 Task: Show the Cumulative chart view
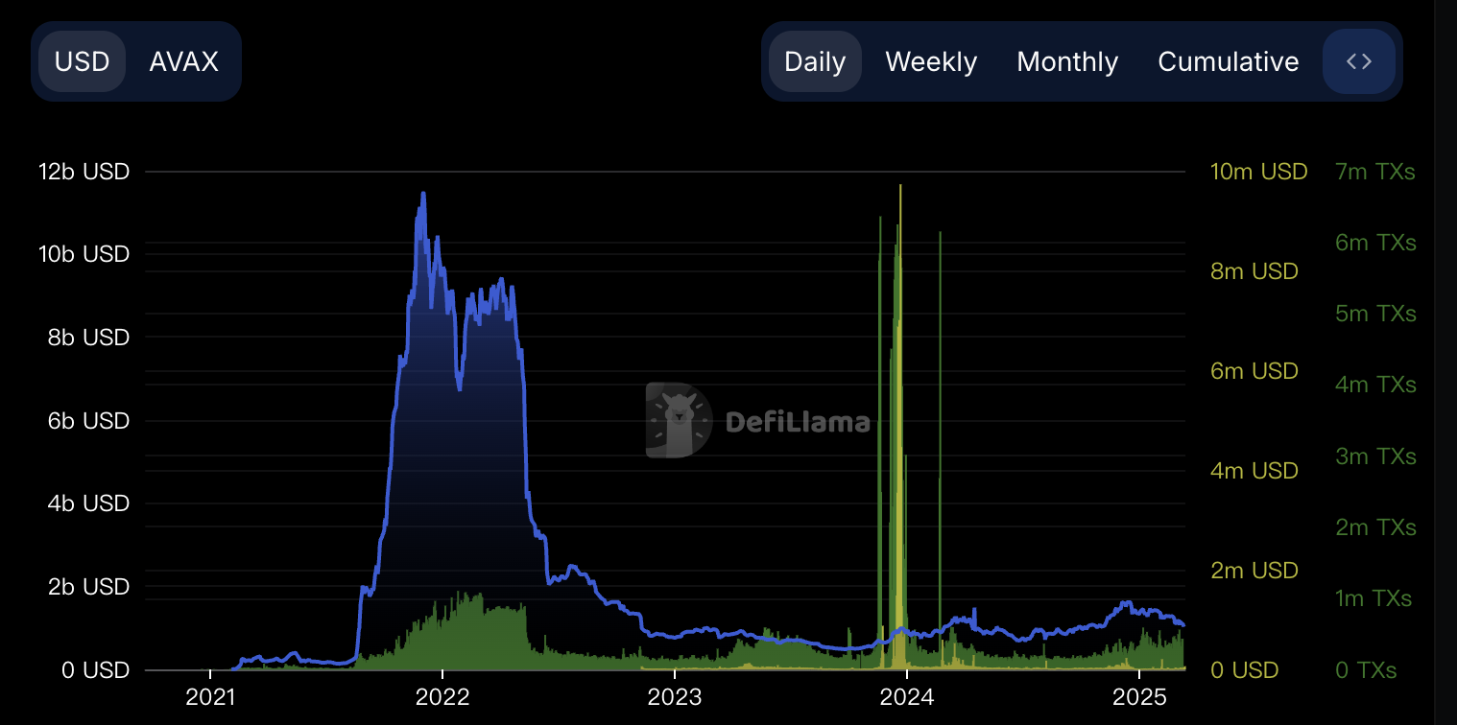point(1228,61)
